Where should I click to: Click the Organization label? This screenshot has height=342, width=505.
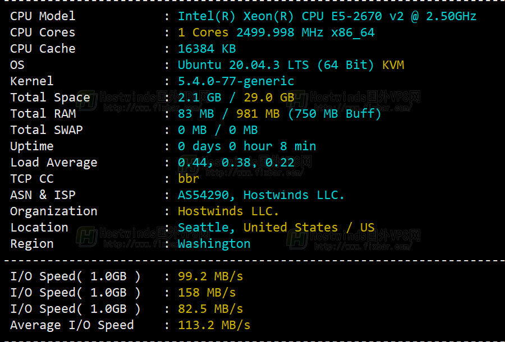click(54, 211)
